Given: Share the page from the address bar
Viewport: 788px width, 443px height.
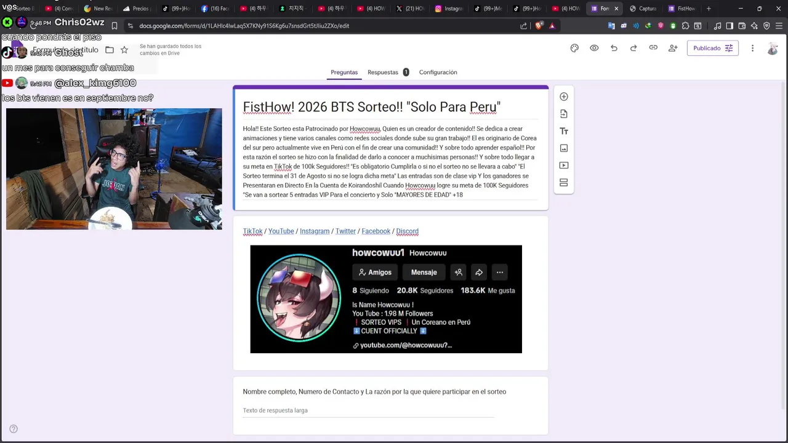Looking at the screenshot, I should 524,26.
